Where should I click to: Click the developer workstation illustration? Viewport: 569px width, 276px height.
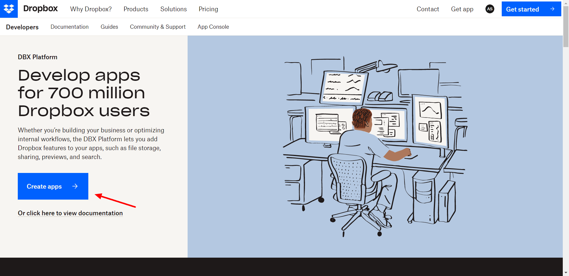375,147
